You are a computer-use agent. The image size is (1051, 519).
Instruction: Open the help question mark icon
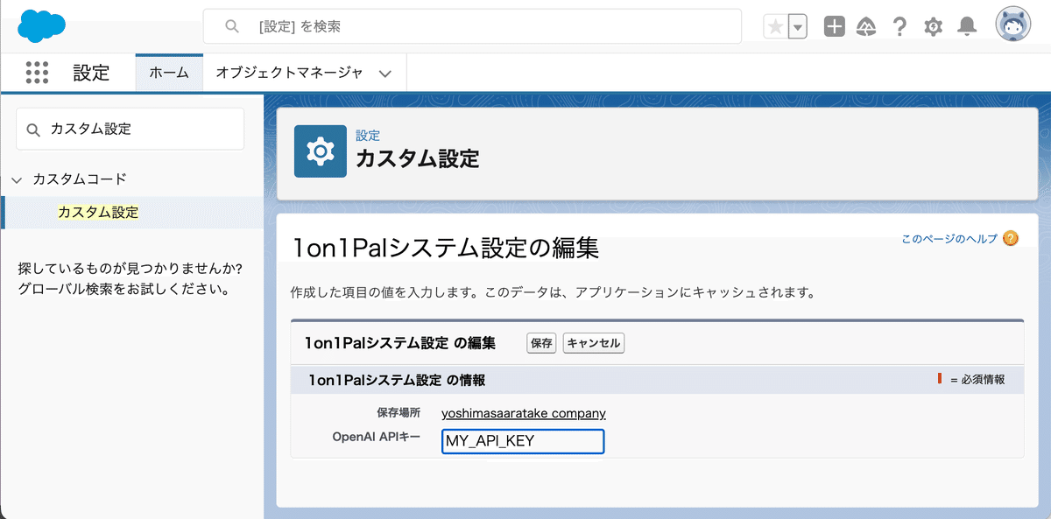click(899, 26)
